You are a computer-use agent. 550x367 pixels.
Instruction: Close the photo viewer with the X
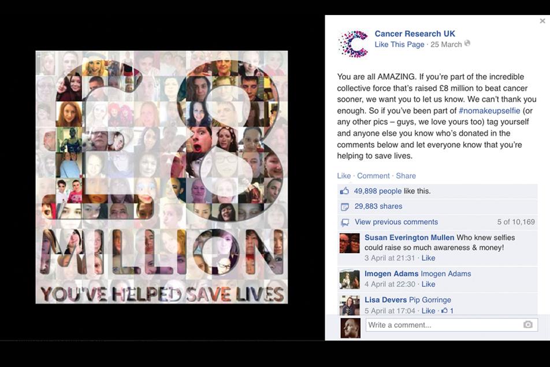(542, 21)
